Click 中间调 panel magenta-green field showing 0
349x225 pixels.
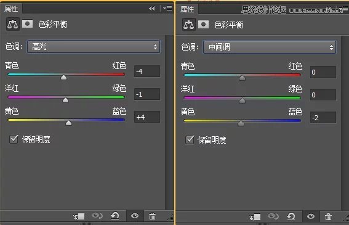tap(323, 95)
